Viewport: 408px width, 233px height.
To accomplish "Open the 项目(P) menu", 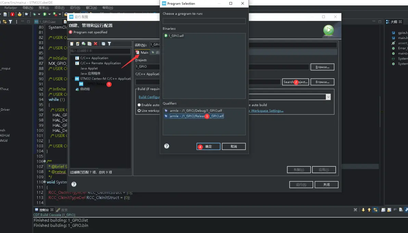I will [59, 8].
